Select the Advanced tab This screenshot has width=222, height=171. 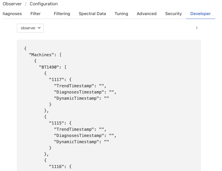click(147, 14)
